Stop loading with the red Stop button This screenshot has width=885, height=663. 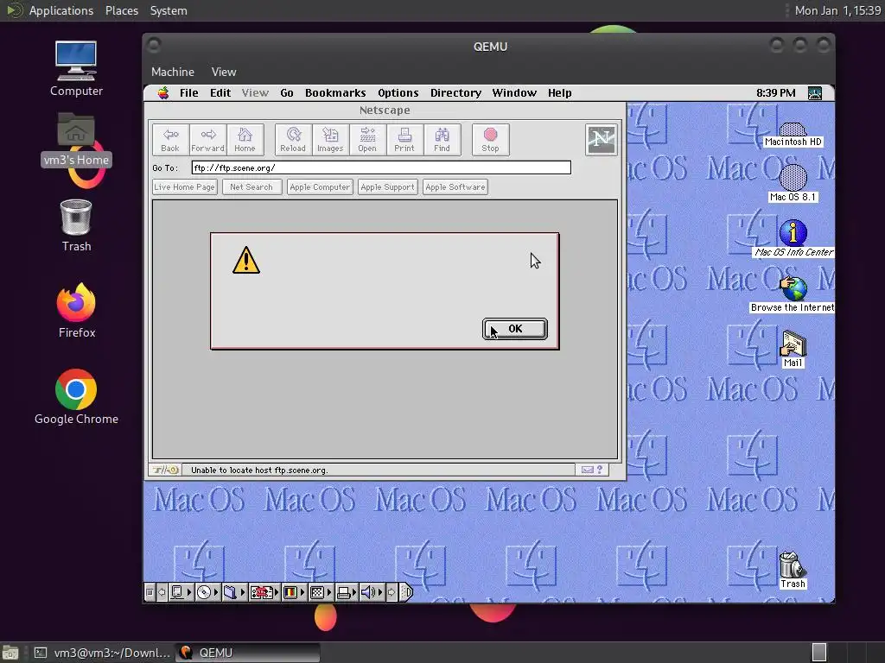[x=491, y=140]
